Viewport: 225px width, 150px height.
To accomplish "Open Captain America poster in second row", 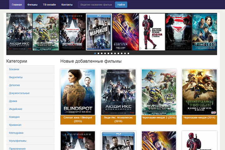I will (x=78, y=141).
